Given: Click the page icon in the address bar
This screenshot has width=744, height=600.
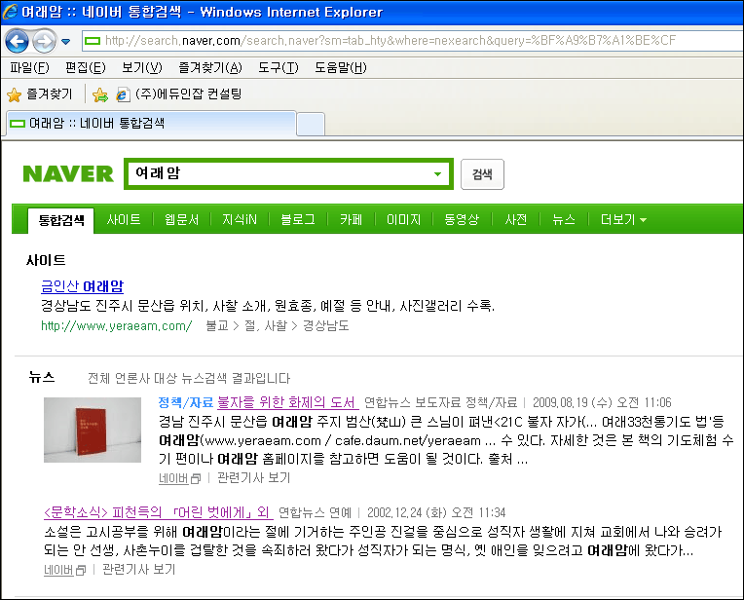Looking at the screenshot, I should (x=93, y=41).
